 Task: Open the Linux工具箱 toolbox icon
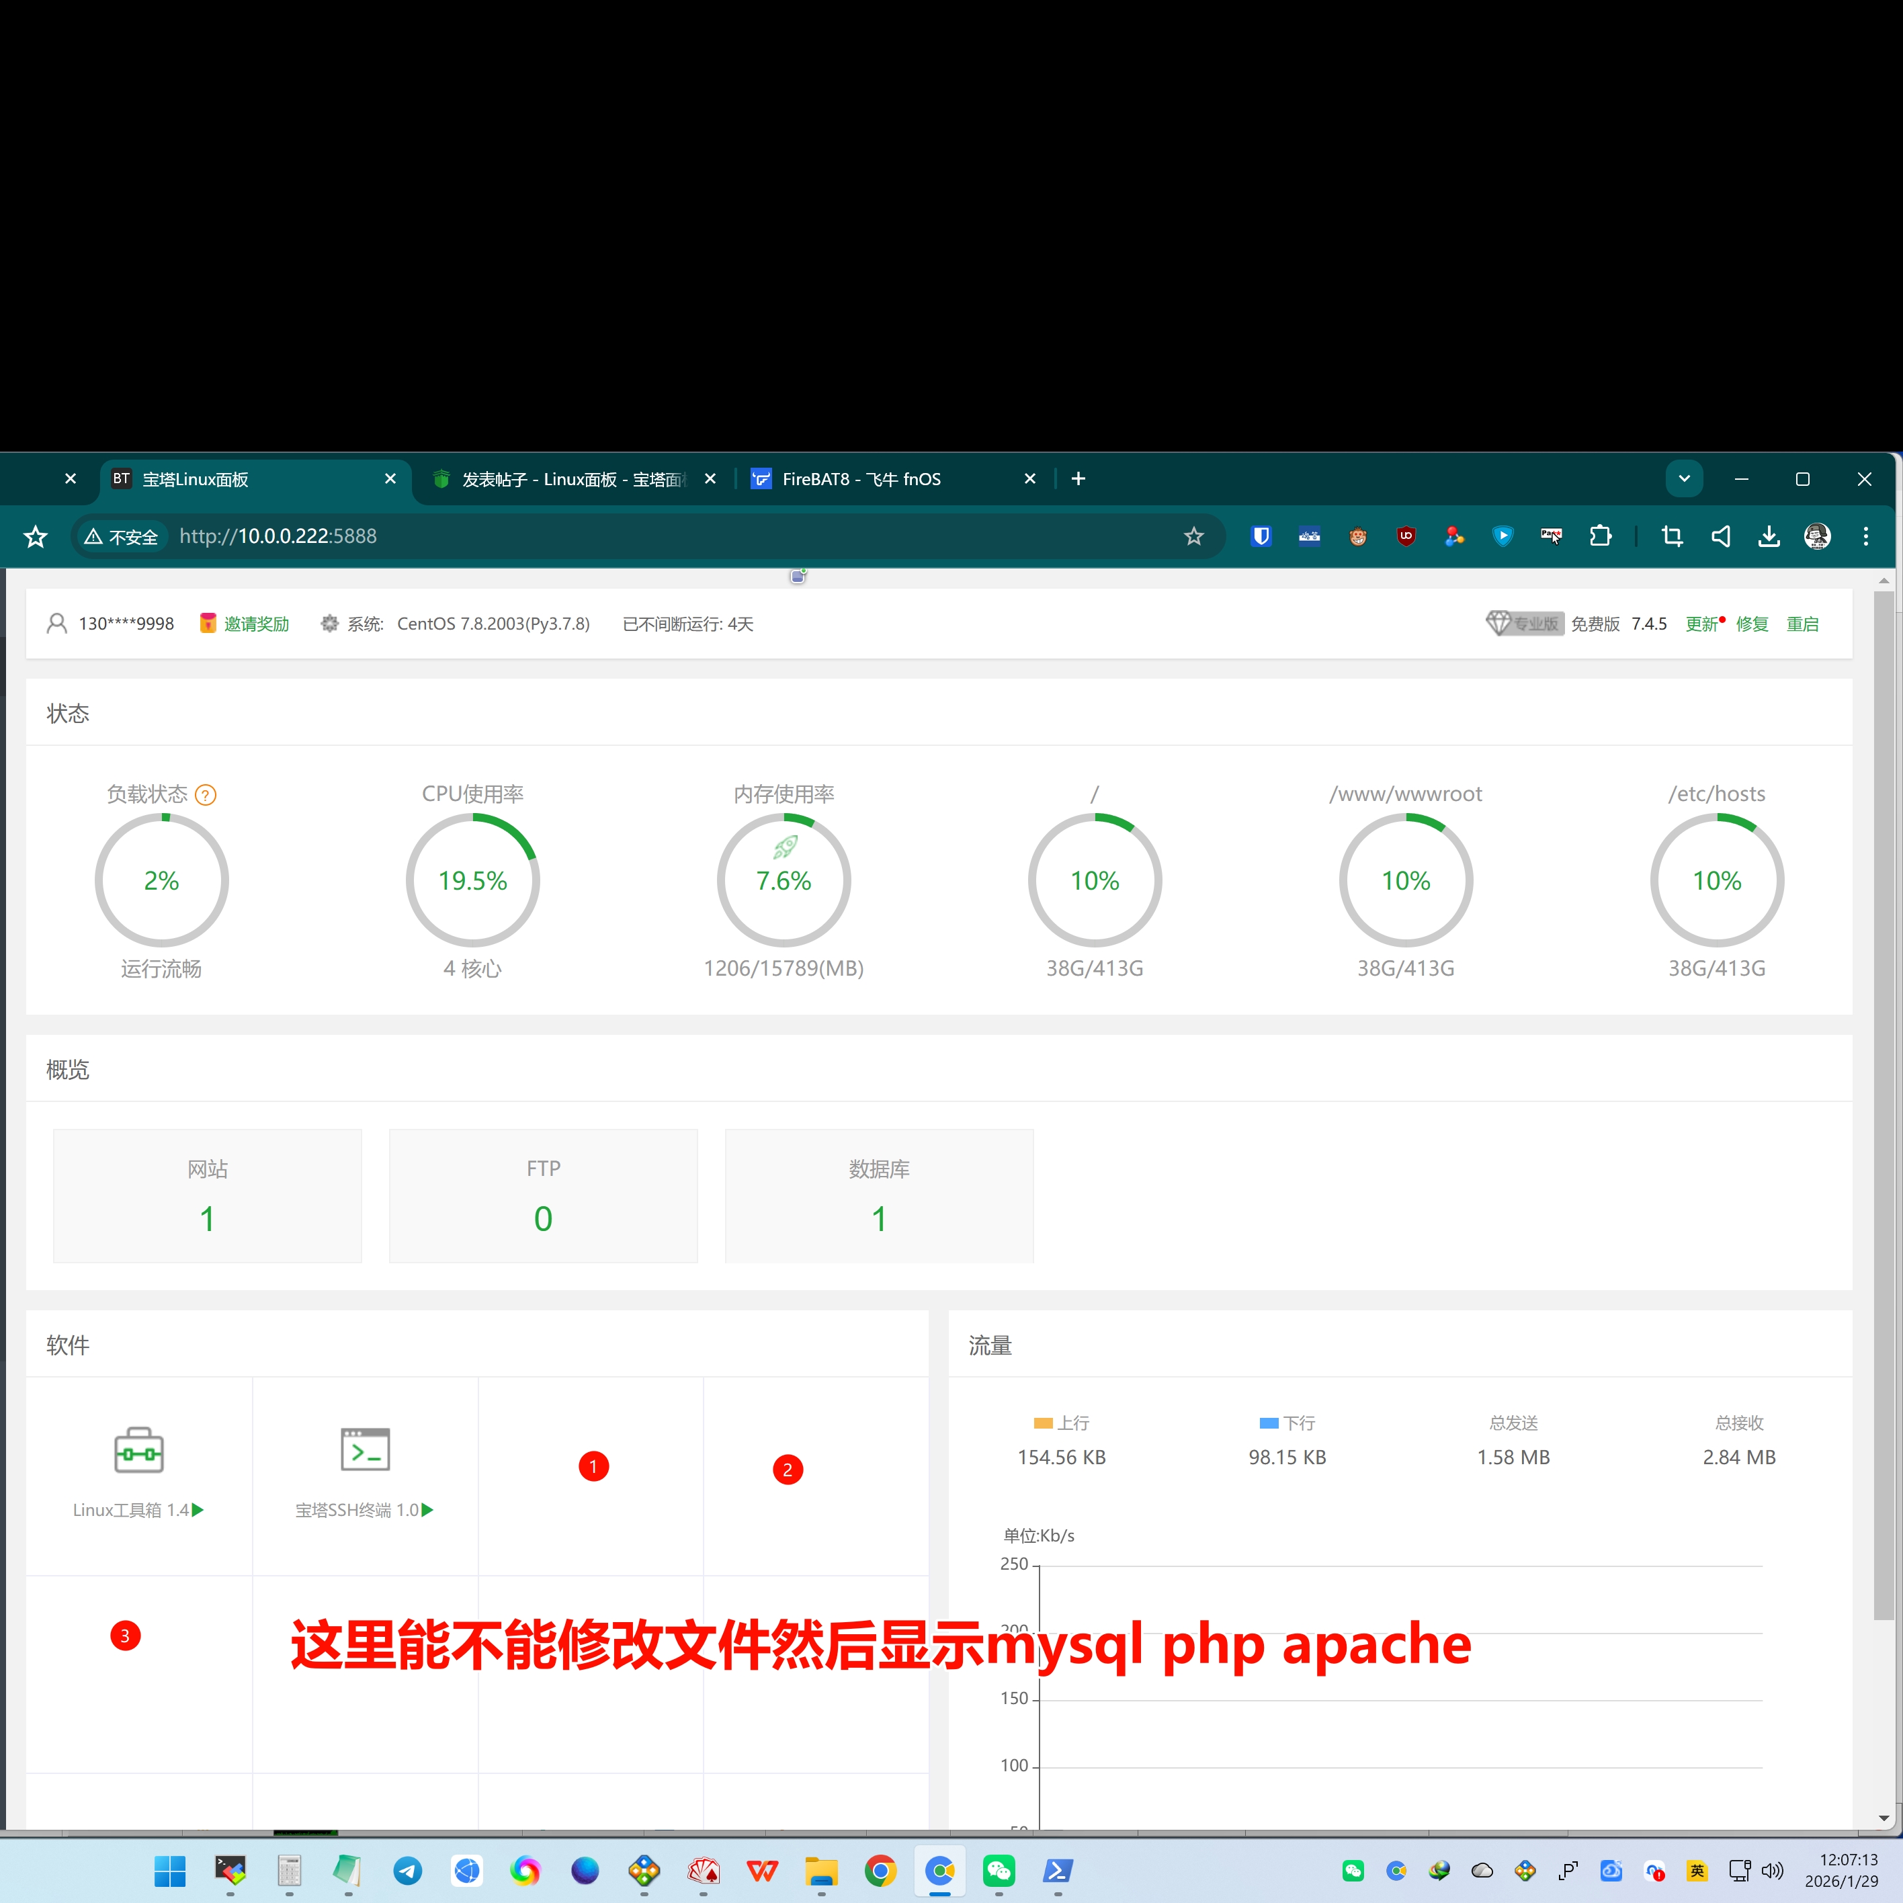pos(139,1450)
